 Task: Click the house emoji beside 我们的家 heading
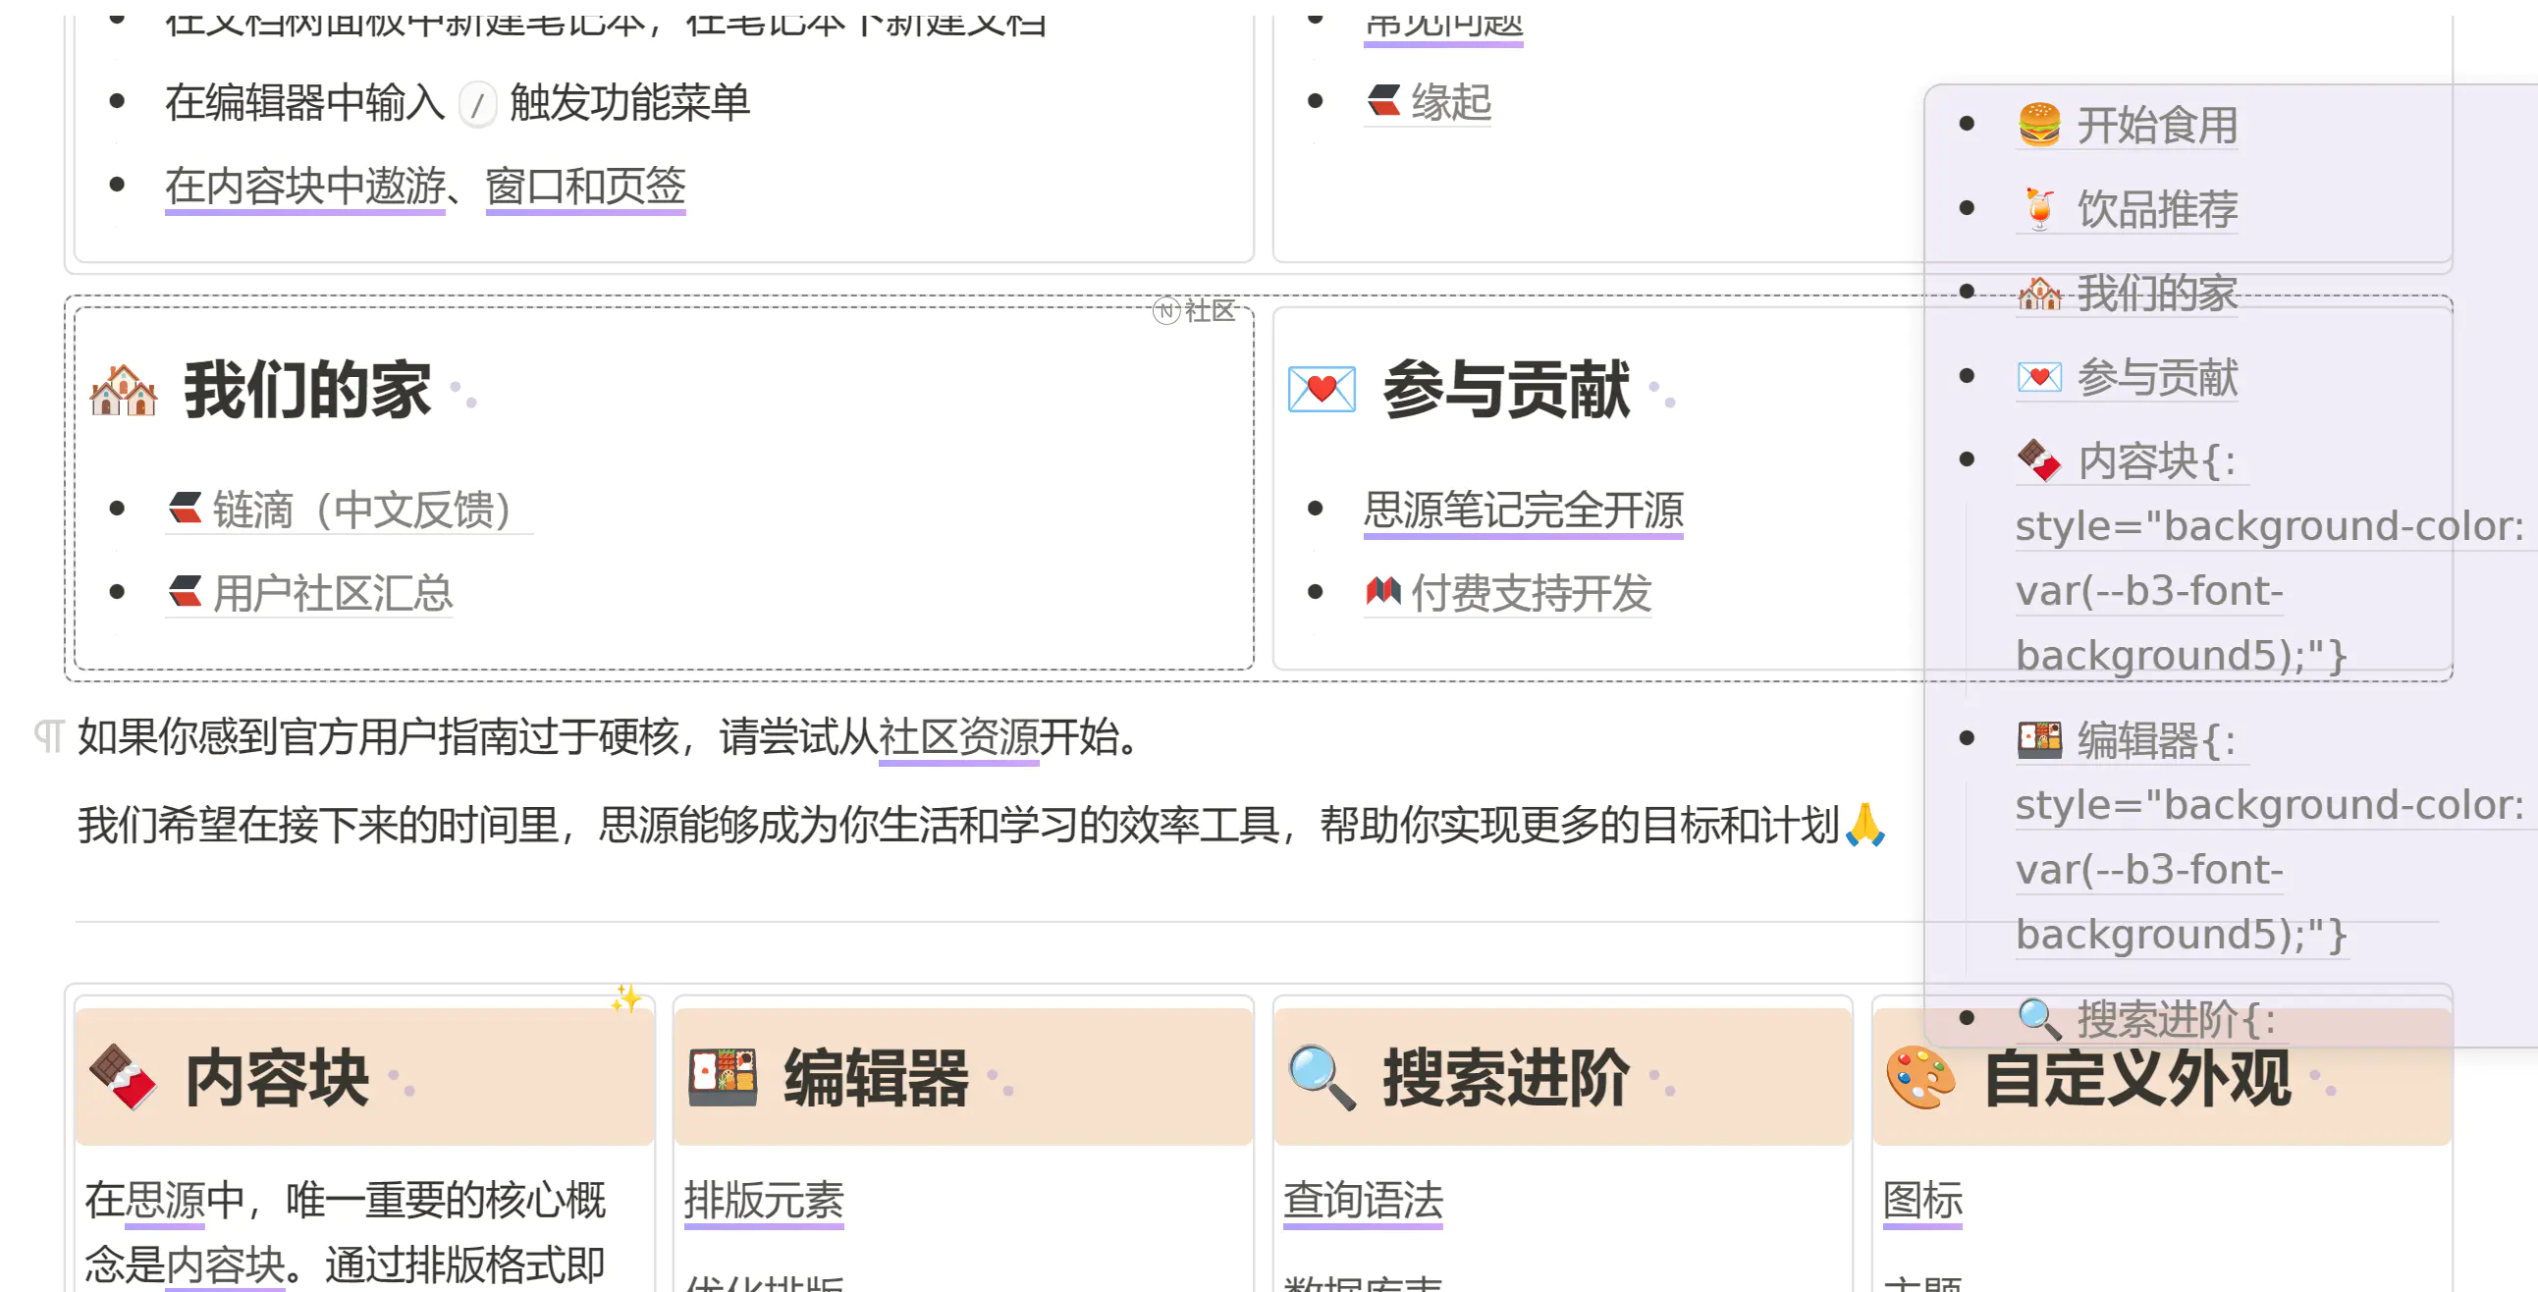pos(122,391)
